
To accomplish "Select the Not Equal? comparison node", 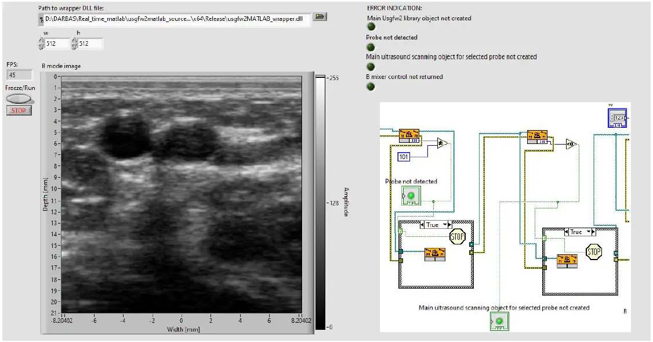I will [442, 142].
